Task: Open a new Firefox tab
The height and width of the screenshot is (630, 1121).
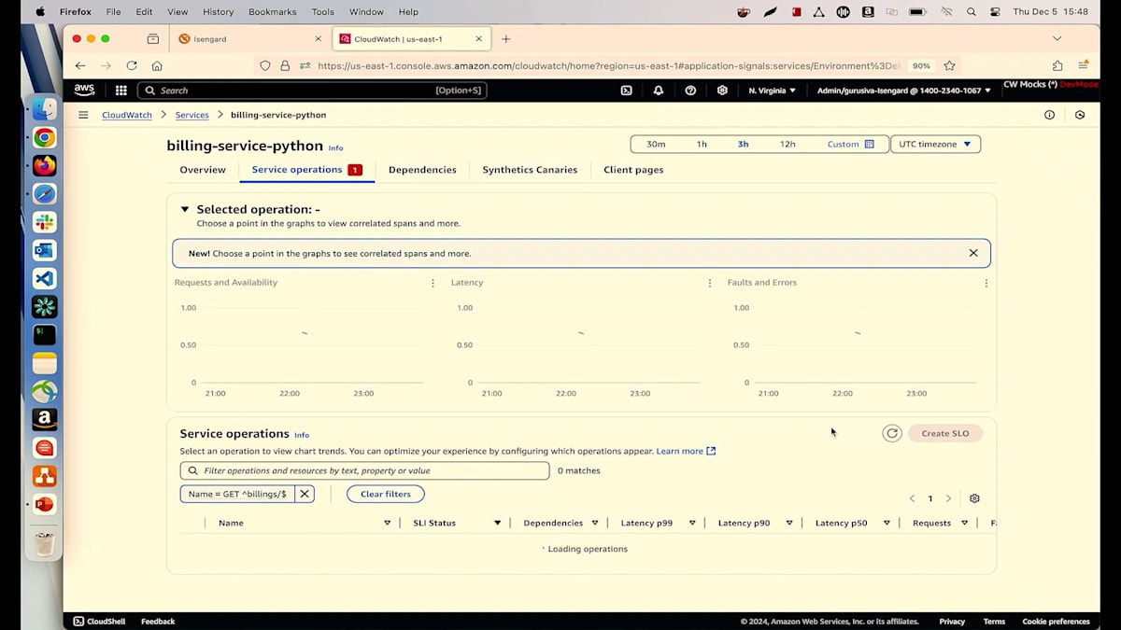Action: [506, 39]
